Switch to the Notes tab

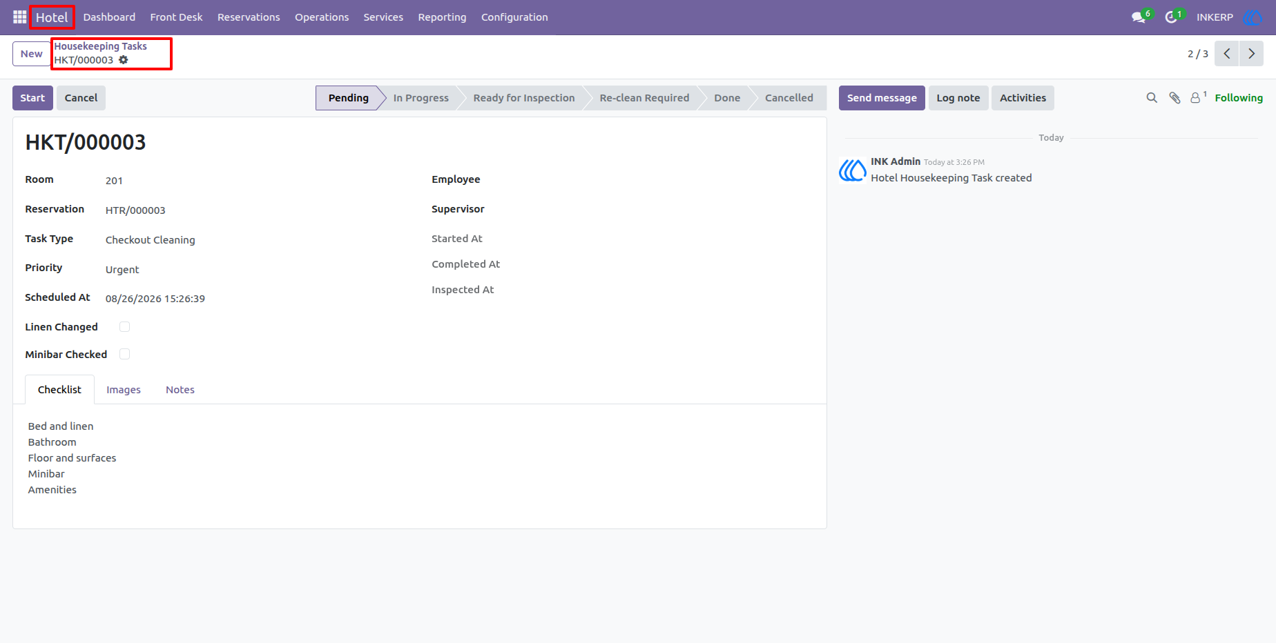(180, 390)
